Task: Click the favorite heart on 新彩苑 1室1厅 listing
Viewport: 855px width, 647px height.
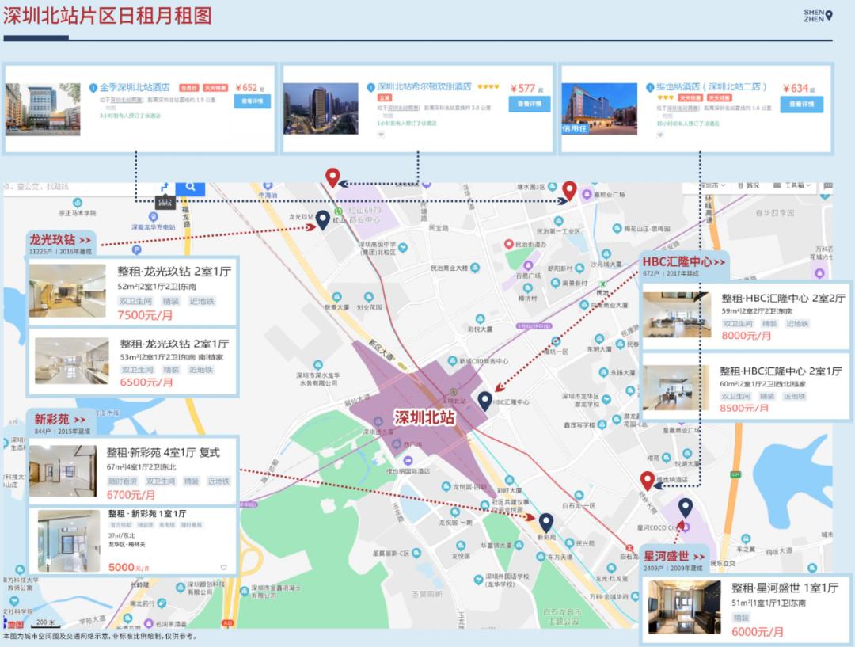Action: pos(223,567)
